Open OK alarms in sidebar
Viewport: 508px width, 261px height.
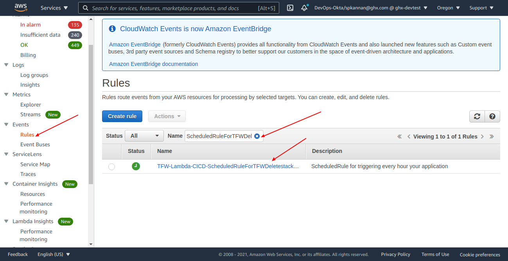[24, 45]
